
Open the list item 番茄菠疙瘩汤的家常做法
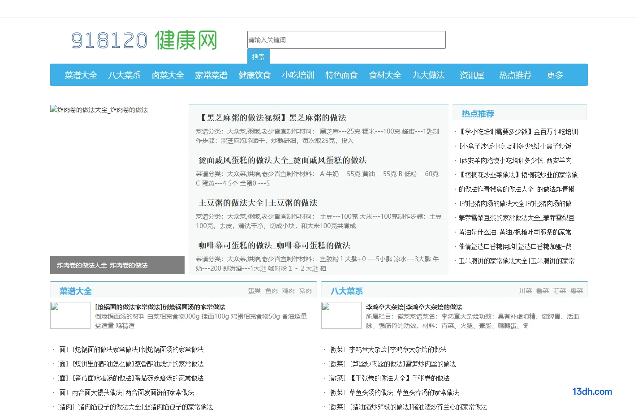(138, 378)
